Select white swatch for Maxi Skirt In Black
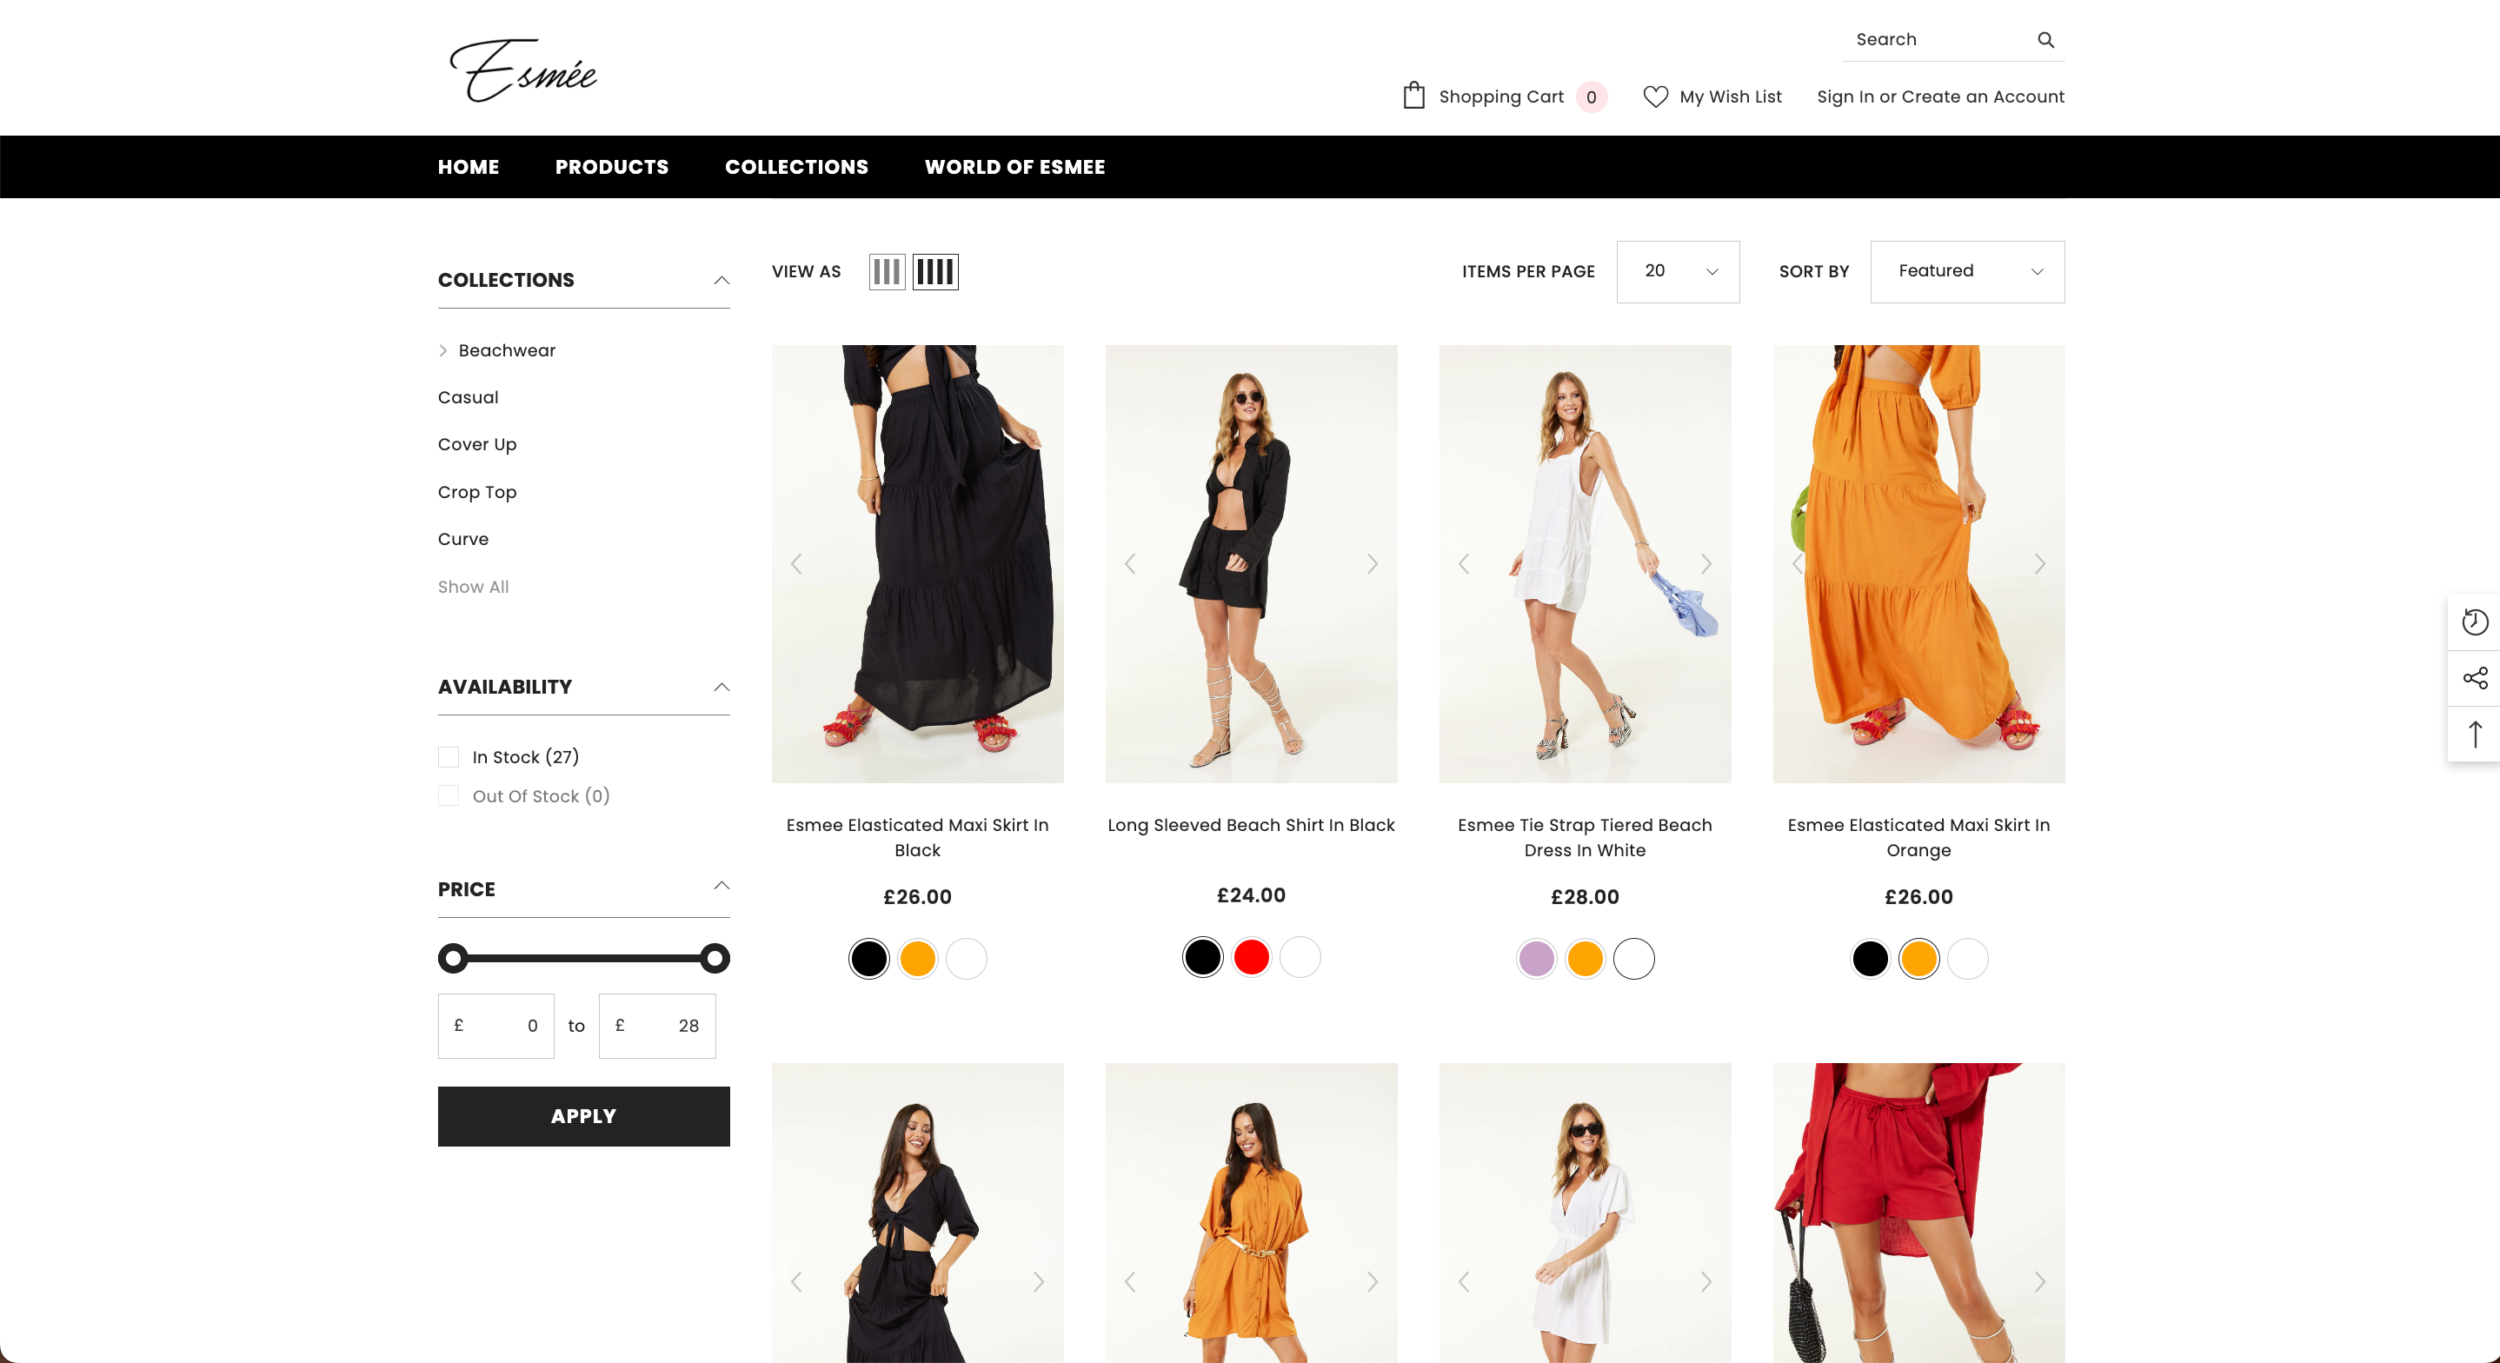 click(x=966, y=958)
